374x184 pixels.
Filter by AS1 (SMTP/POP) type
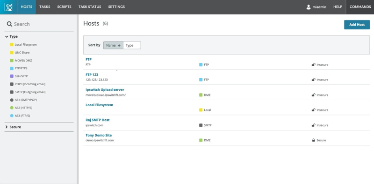coord(23,100)
